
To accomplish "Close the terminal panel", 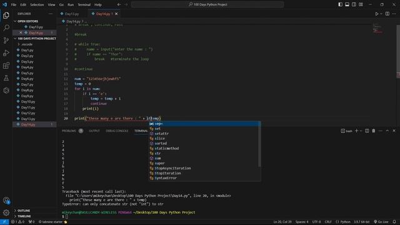I will [x=394, y=131].
